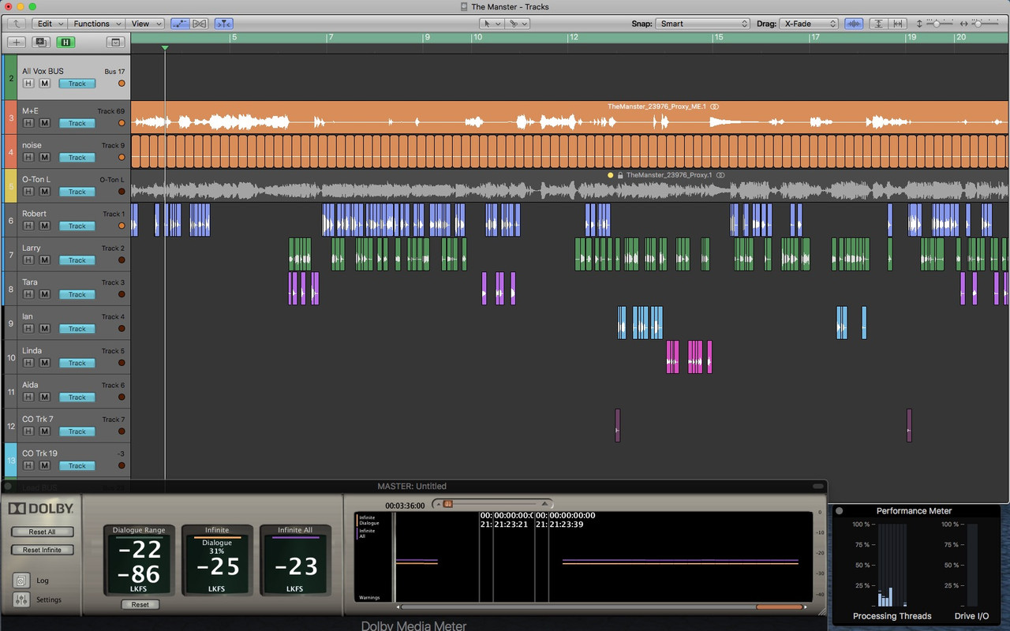The height and width of the screenshot is (631, 1010).
Task: Click Reset under Dialogue Range display
Action: [x=140, y=604]
